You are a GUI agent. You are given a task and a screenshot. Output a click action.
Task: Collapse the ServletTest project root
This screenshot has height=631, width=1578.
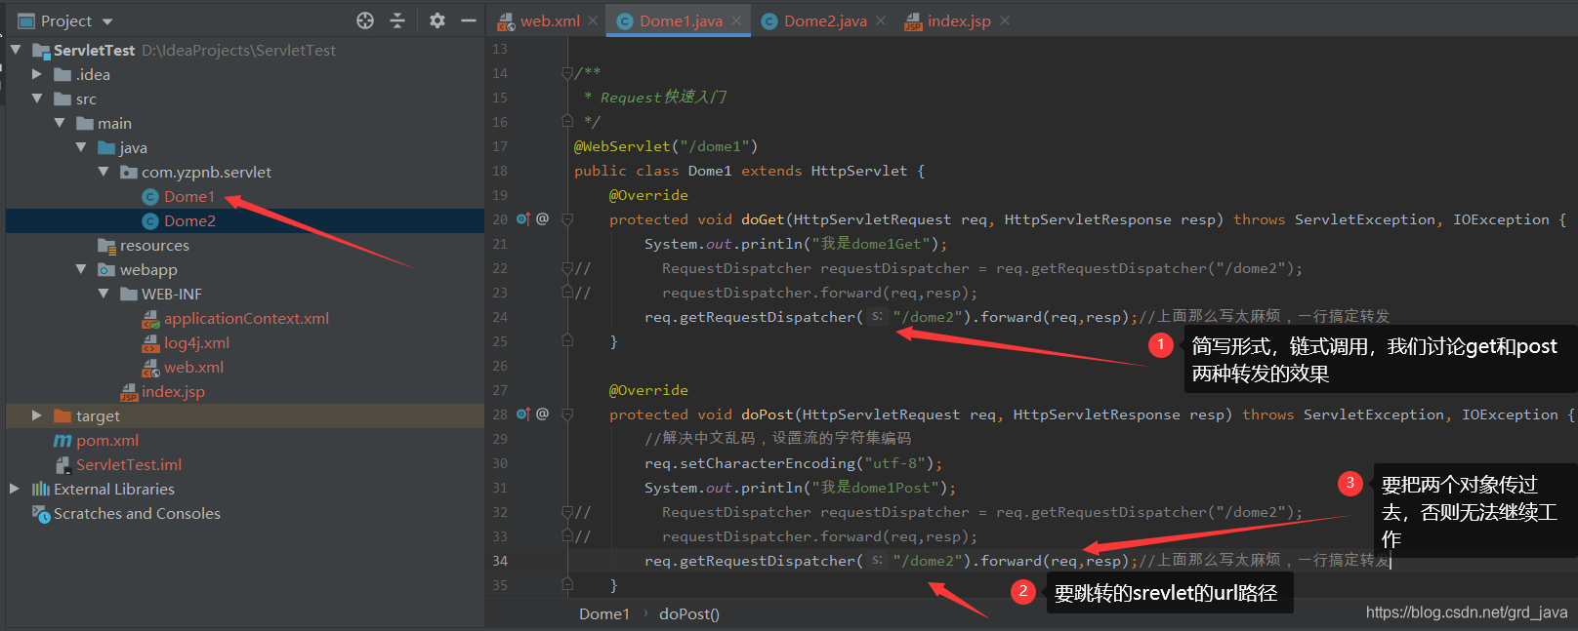coord(15,49)
